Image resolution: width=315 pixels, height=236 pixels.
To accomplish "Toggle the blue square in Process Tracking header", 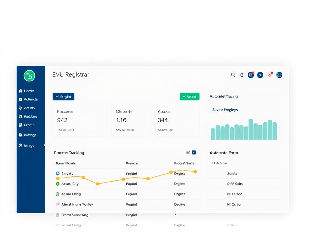I will coord(194,152).
